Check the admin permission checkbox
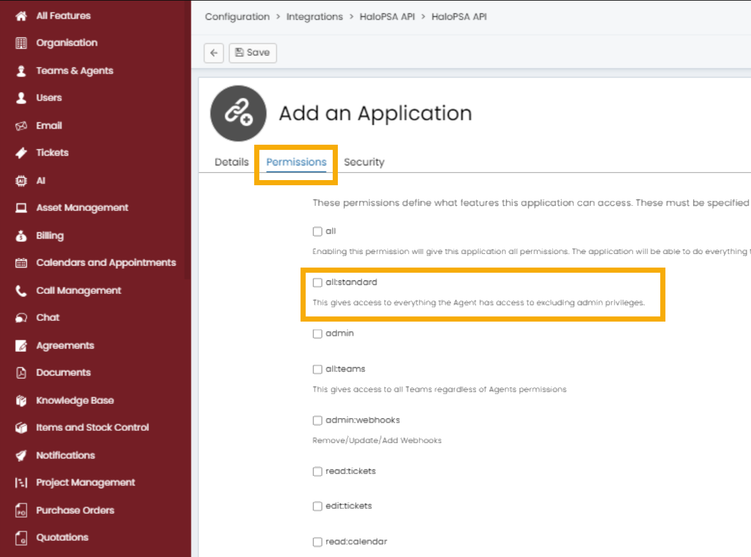 point(317,334)
